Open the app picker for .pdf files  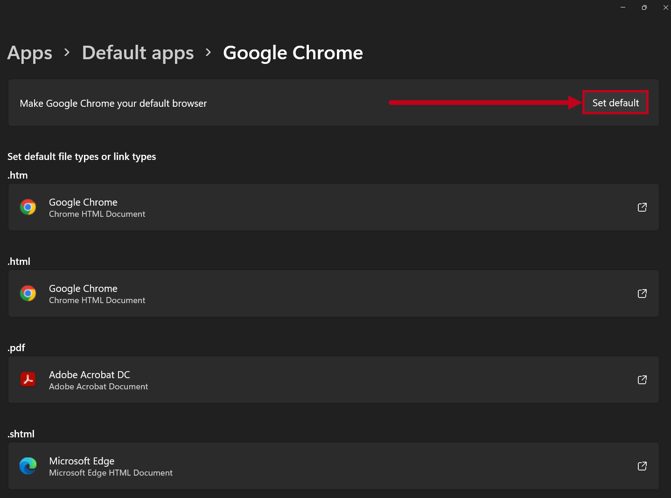click(327, 380)
